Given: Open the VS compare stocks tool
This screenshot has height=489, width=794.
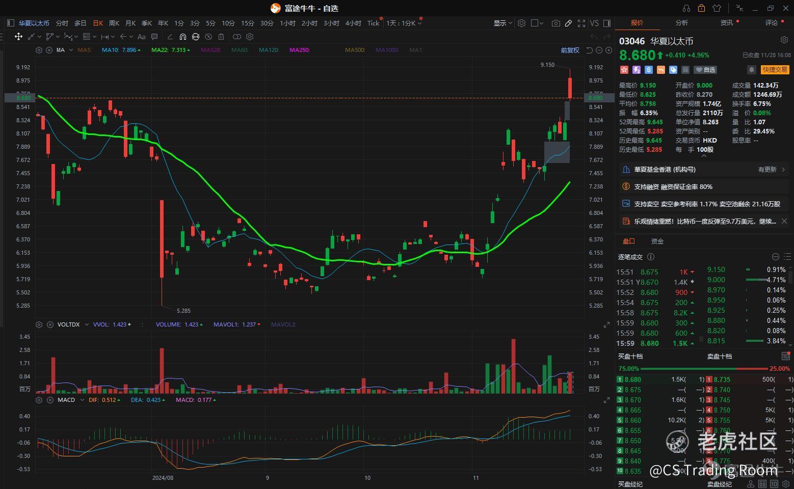Looking at the screenshot, I should coord(594,23).
